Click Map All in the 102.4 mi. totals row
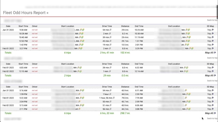Viewport: 218px width, 122px height. [210, 53]
